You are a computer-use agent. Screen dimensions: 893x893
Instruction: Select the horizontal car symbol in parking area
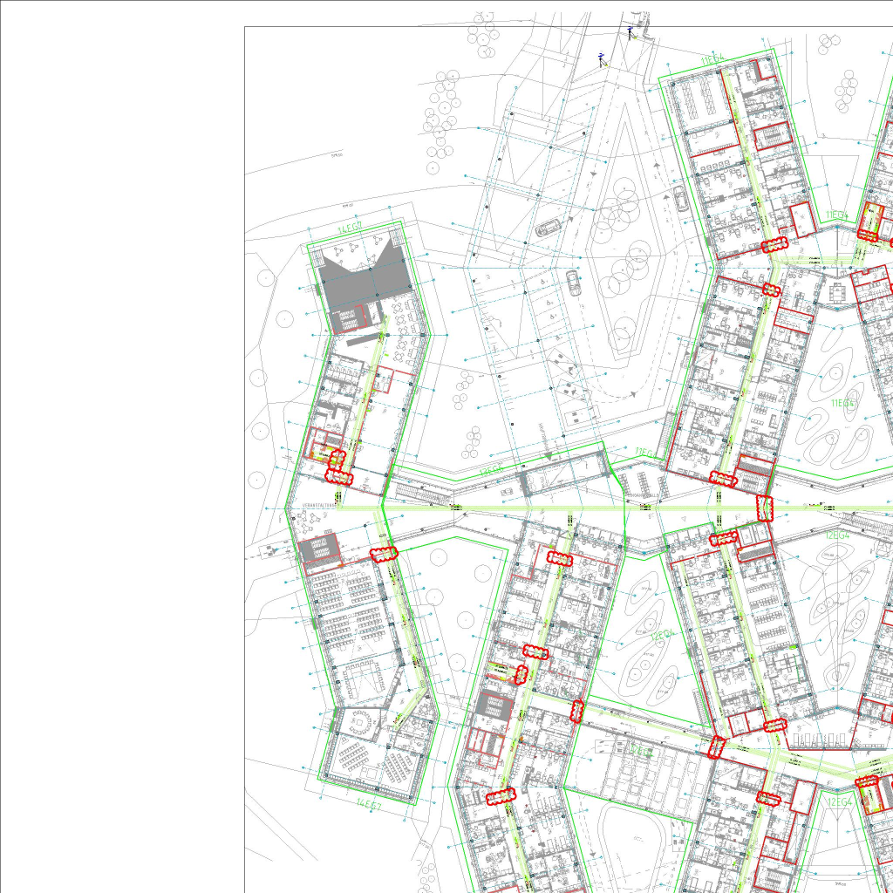pos(548,228)
